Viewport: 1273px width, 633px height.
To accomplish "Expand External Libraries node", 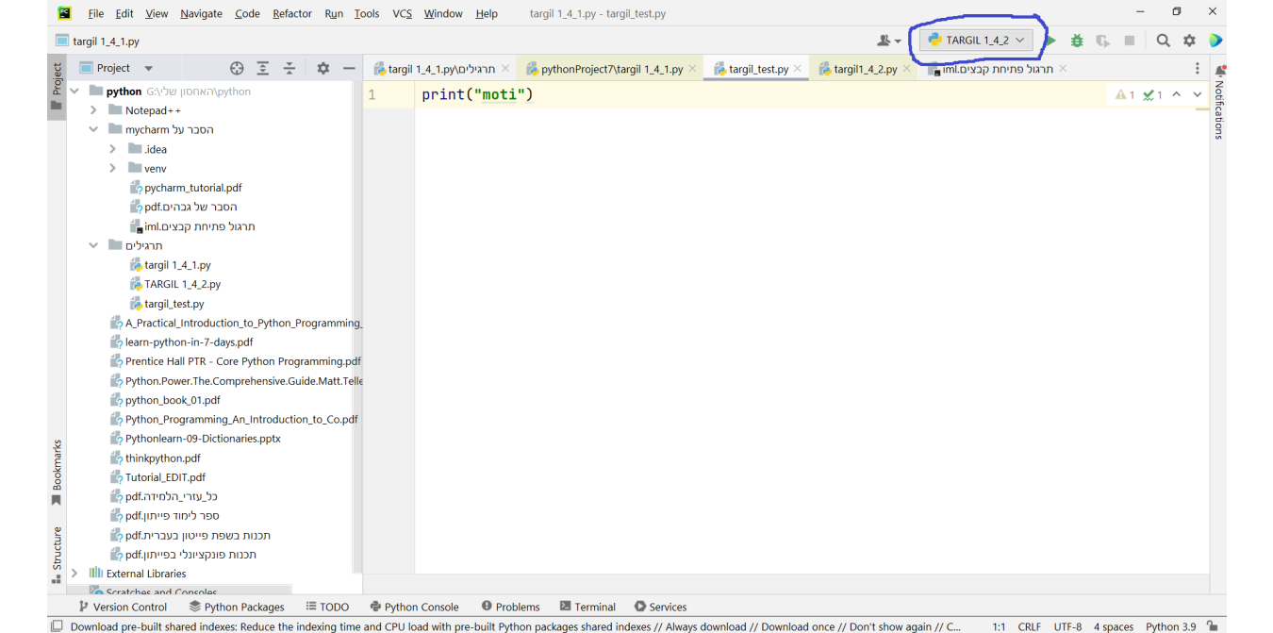I will point(74,574).
